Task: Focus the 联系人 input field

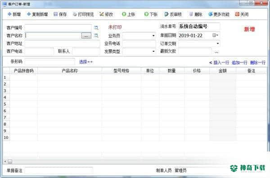Action: [x=86, y=51]
